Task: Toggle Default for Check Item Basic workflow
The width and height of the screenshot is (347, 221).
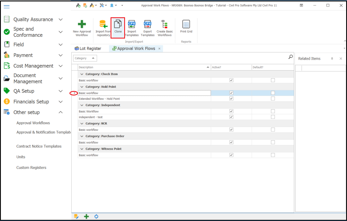Action: [273, 80]
